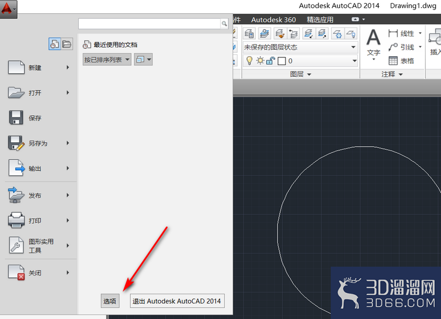The height and width of the screenshot is (319, 441).
Task: Click the 线性 linear dimension tool
Action: point(401,34)
